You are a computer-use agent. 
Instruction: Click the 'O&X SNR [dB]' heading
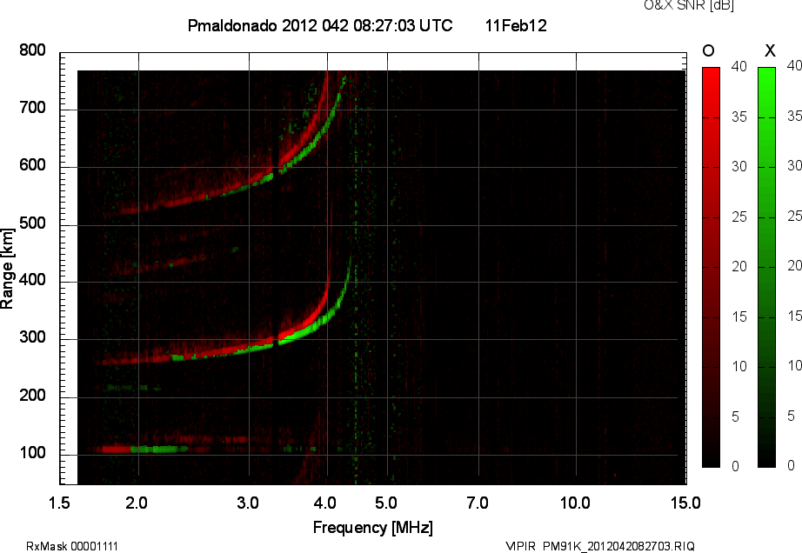pyautogui.click(x=688, y=5)
